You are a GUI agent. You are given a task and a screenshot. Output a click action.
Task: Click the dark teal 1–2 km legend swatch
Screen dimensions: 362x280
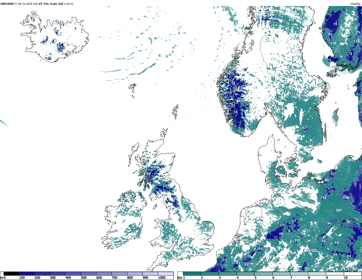click(192, 274)
